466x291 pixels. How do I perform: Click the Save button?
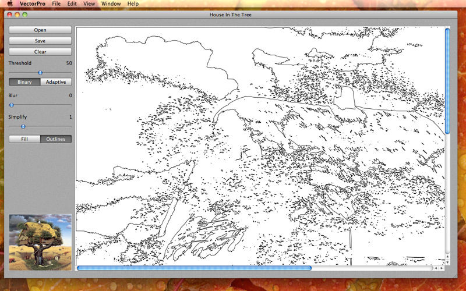pos(40,41)
